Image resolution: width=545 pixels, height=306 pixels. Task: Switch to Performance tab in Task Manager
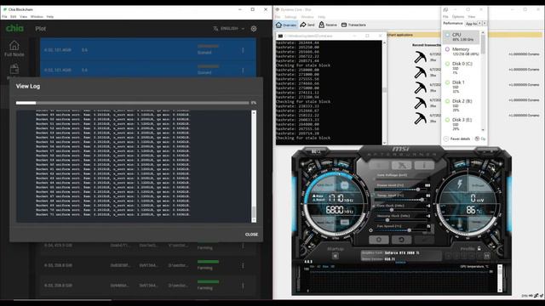click(453, 23)
